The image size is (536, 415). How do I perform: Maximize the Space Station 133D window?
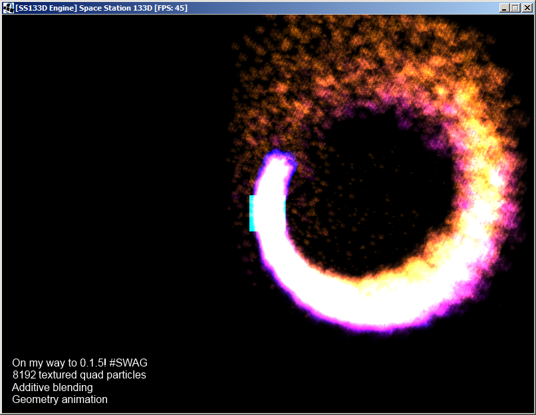(x=515, y=8)
